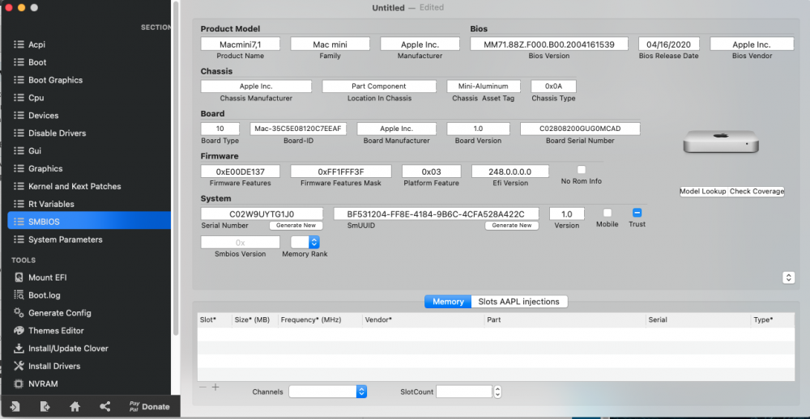The width and height of the screenshot is (810, 419).
Task: Click the Generate Config gear icon
Action: tap(19, 313)
